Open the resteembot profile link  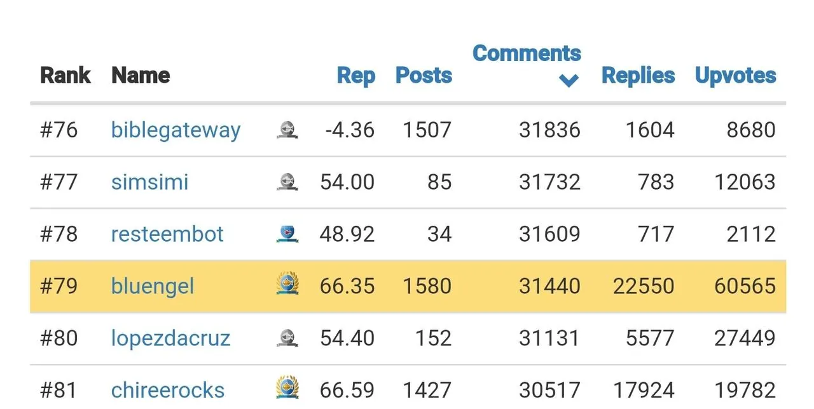click(167, 234)
